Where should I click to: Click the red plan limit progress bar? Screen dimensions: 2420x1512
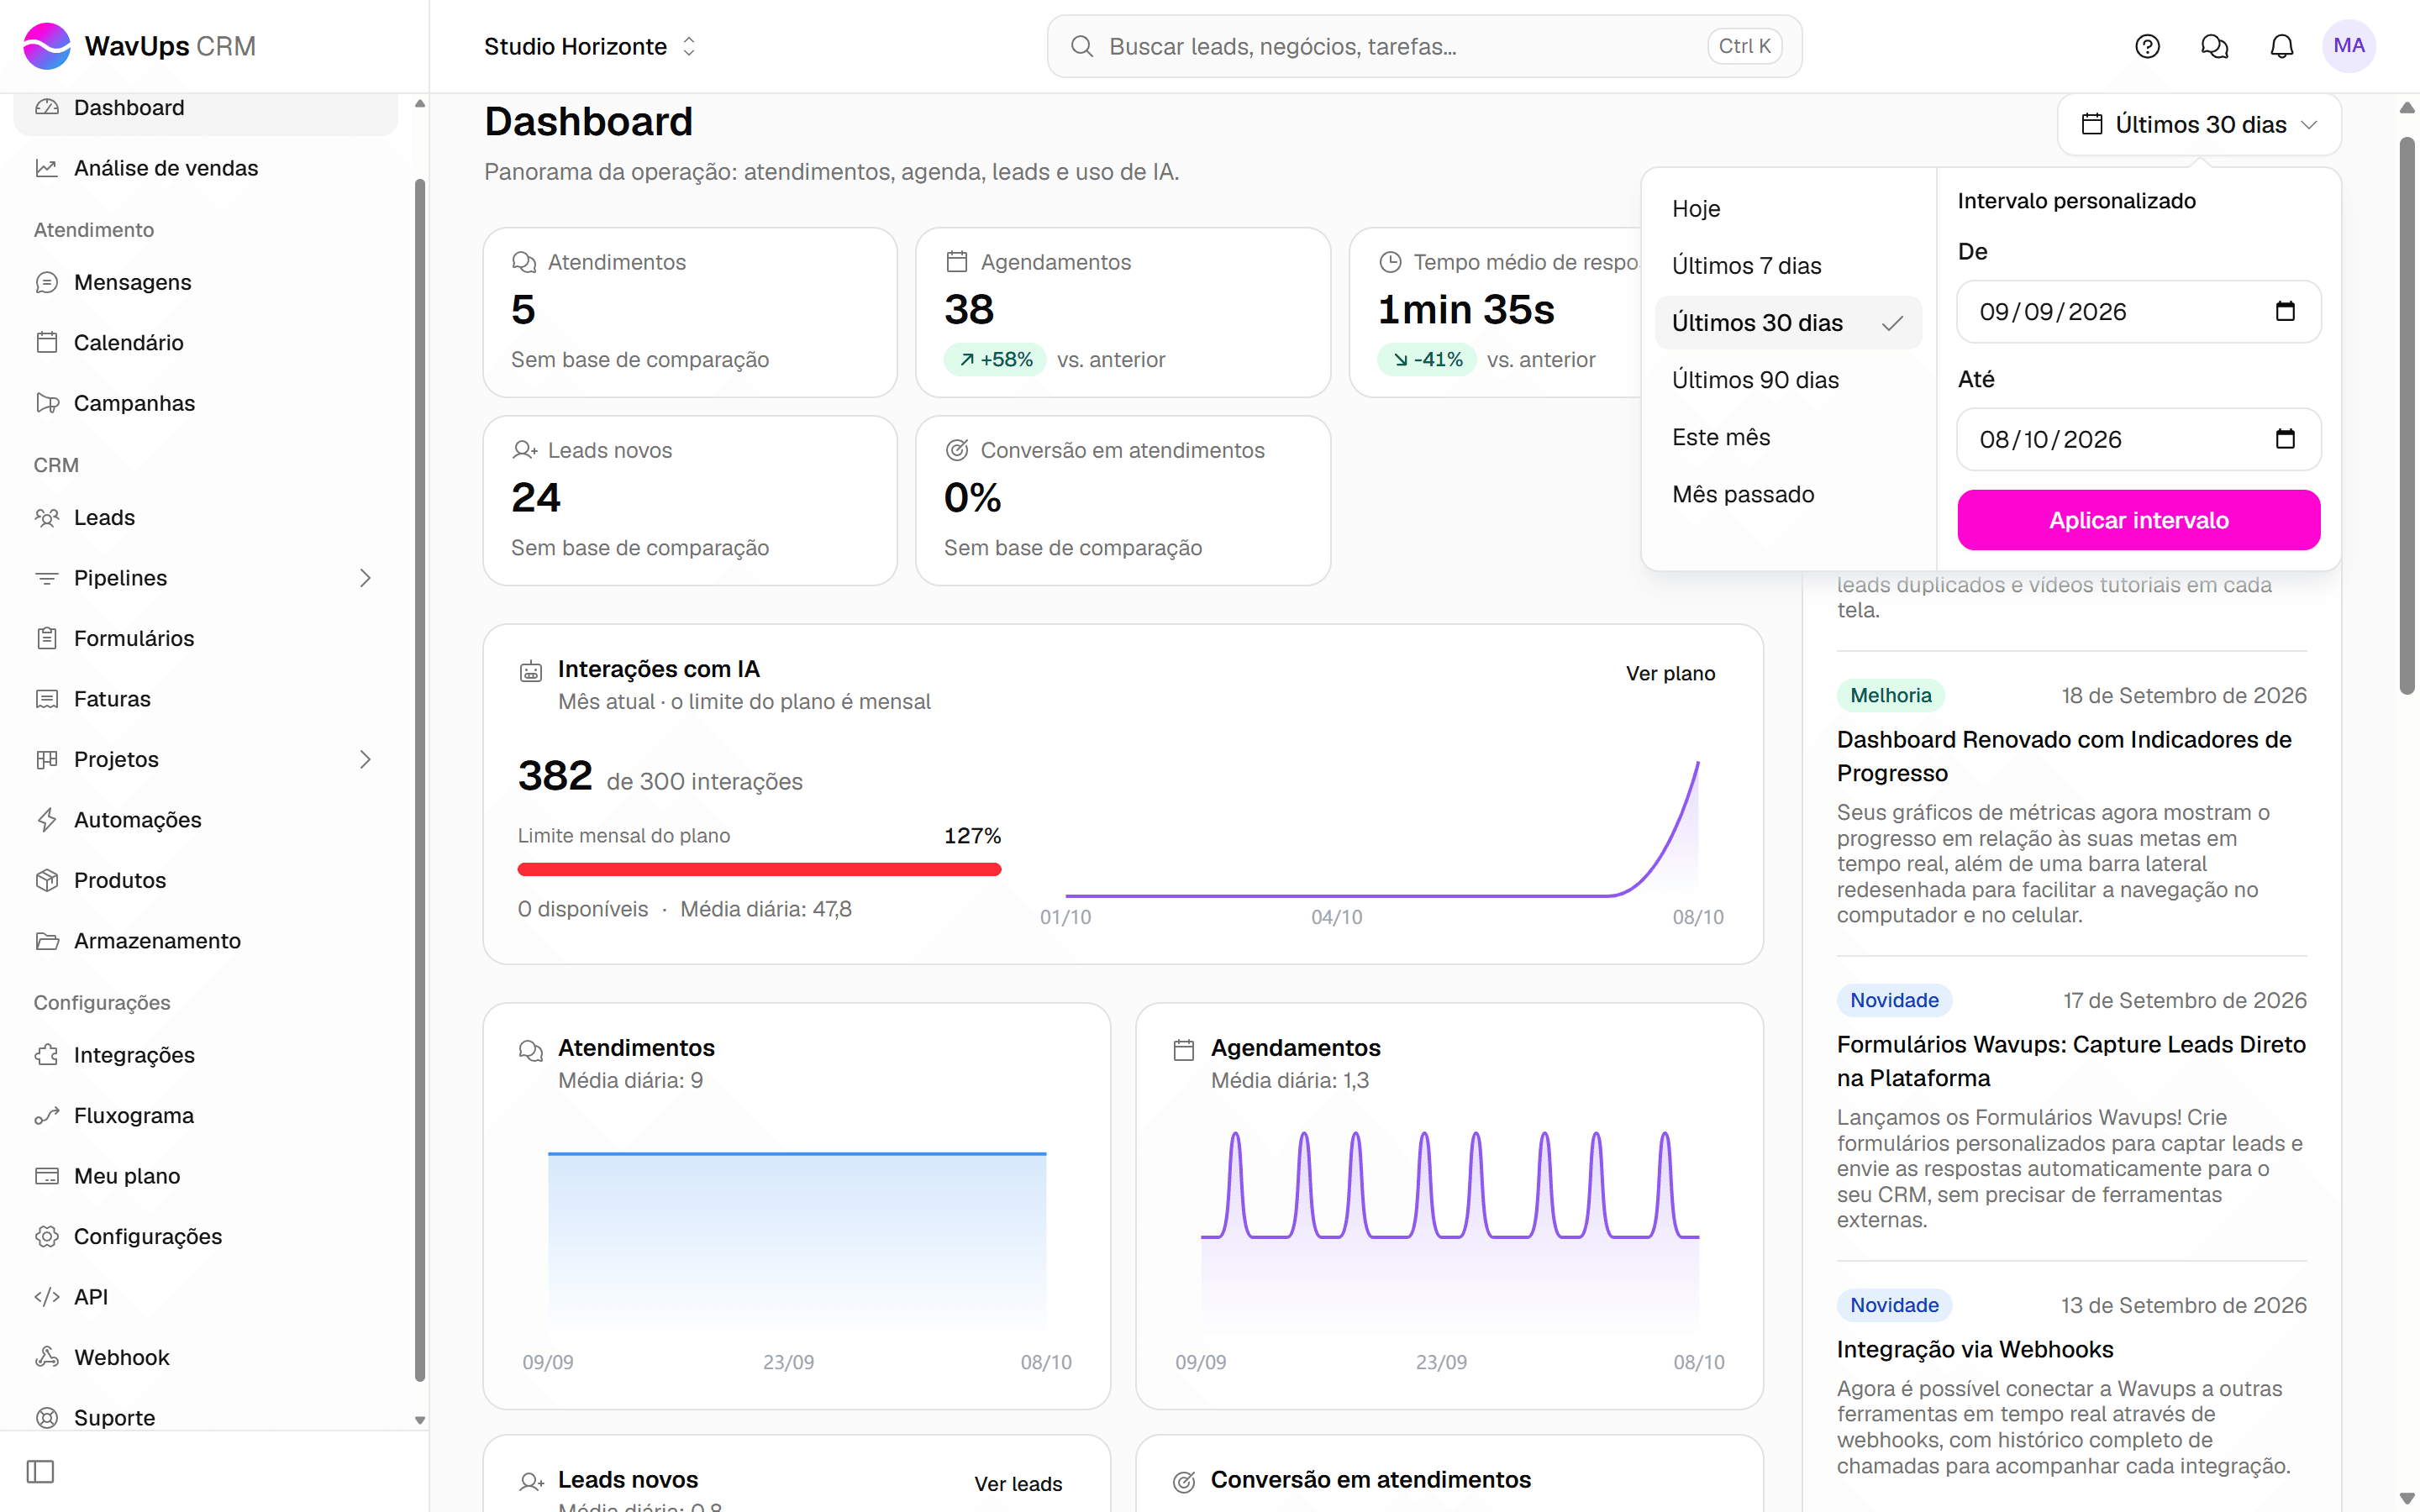pyautogui.click(x=759, y=869)
